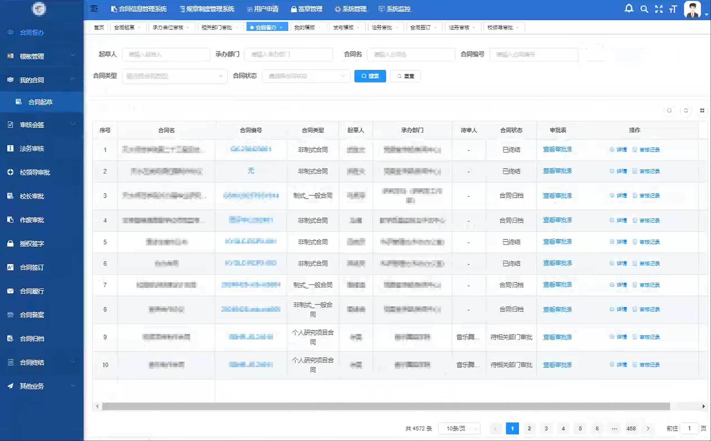Image resolution: width=711 pixels, height=441 pixels.
Task: Collapse the sidebar with the hamburger icon
Action: click(94, 9)
